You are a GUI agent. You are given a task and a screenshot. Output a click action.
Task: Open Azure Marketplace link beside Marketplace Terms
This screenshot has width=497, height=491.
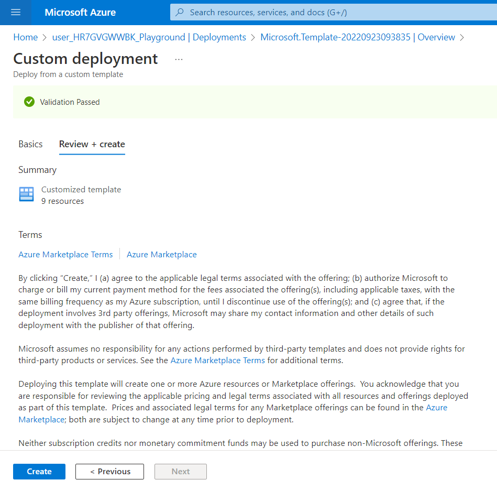click(x=162, y=255)
